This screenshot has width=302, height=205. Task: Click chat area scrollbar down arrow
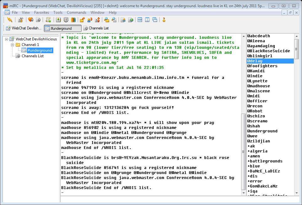click(244, 193)
